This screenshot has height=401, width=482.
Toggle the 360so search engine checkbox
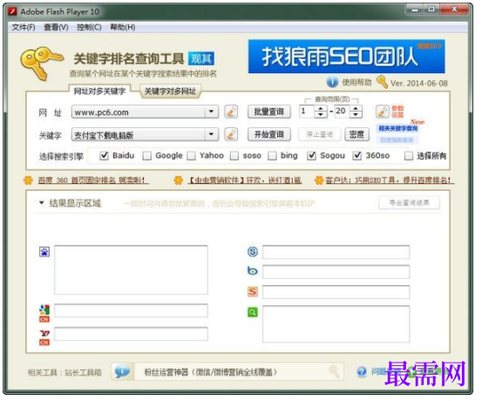click(356, 156)
